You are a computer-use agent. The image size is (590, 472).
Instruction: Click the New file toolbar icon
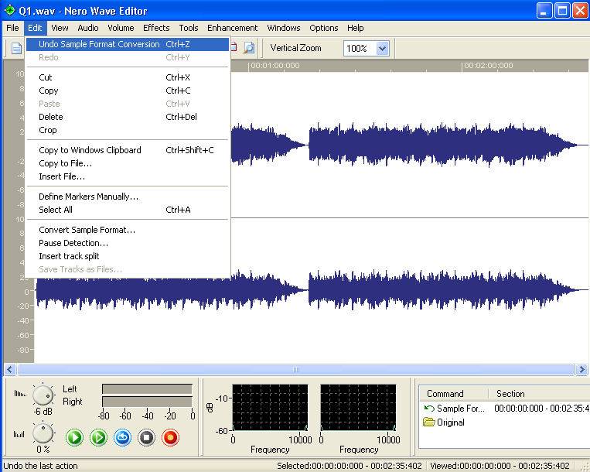pos(15,48)
